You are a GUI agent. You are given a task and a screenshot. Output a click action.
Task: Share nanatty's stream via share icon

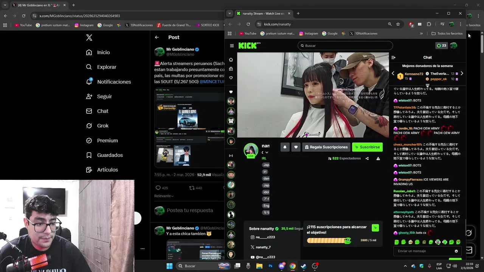367,159
